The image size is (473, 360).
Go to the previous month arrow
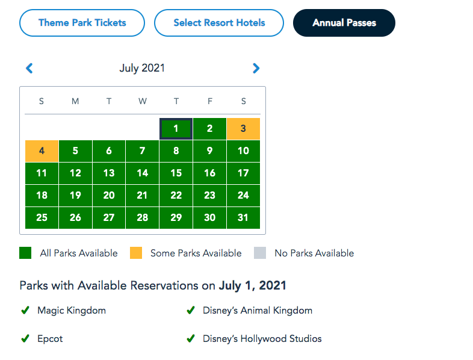click(x=29, y=69)
